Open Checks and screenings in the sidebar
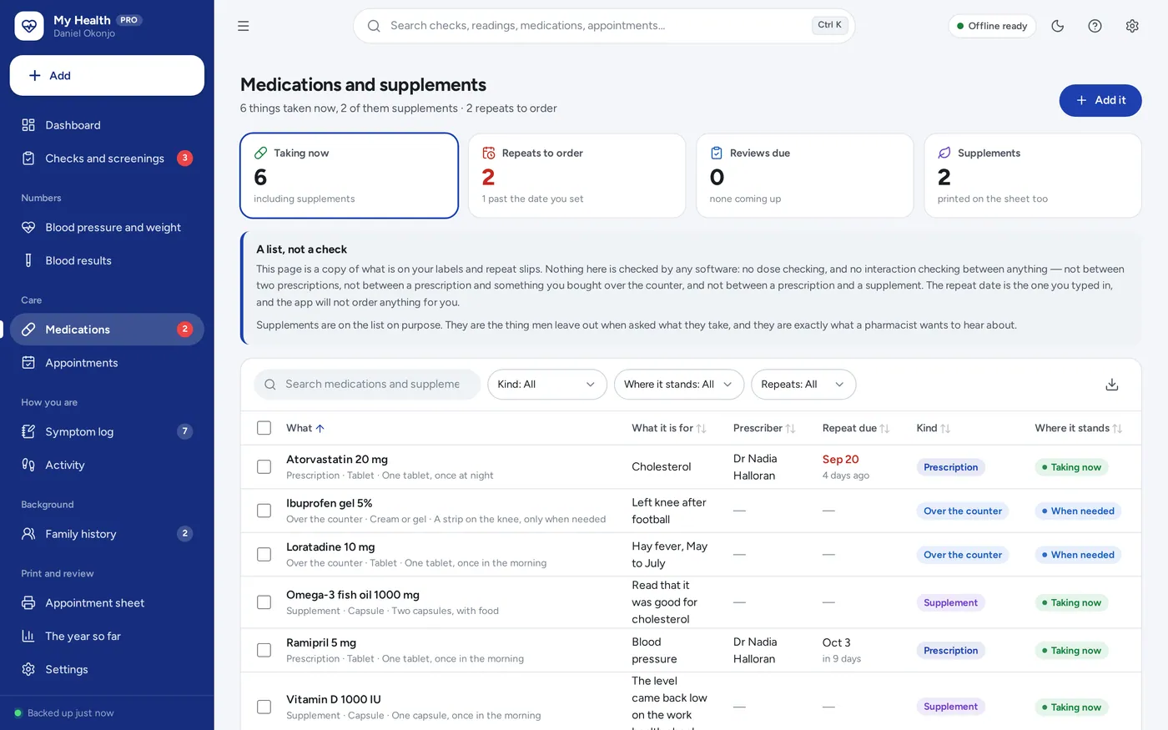This screenshot has width=1168, height=730. (x=107, y=159)
